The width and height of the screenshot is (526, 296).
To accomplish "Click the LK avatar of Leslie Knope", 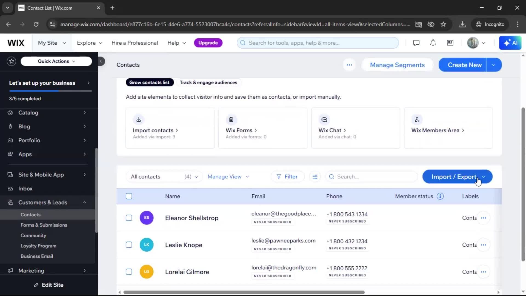I will tap(147, 245).
